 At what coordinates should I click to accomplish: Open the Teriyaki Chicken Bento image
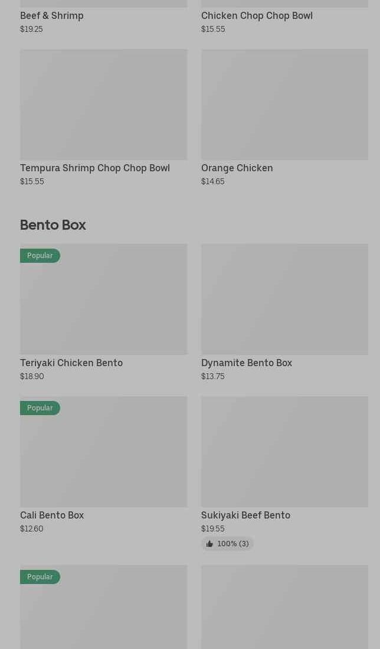tap(103, 299)
